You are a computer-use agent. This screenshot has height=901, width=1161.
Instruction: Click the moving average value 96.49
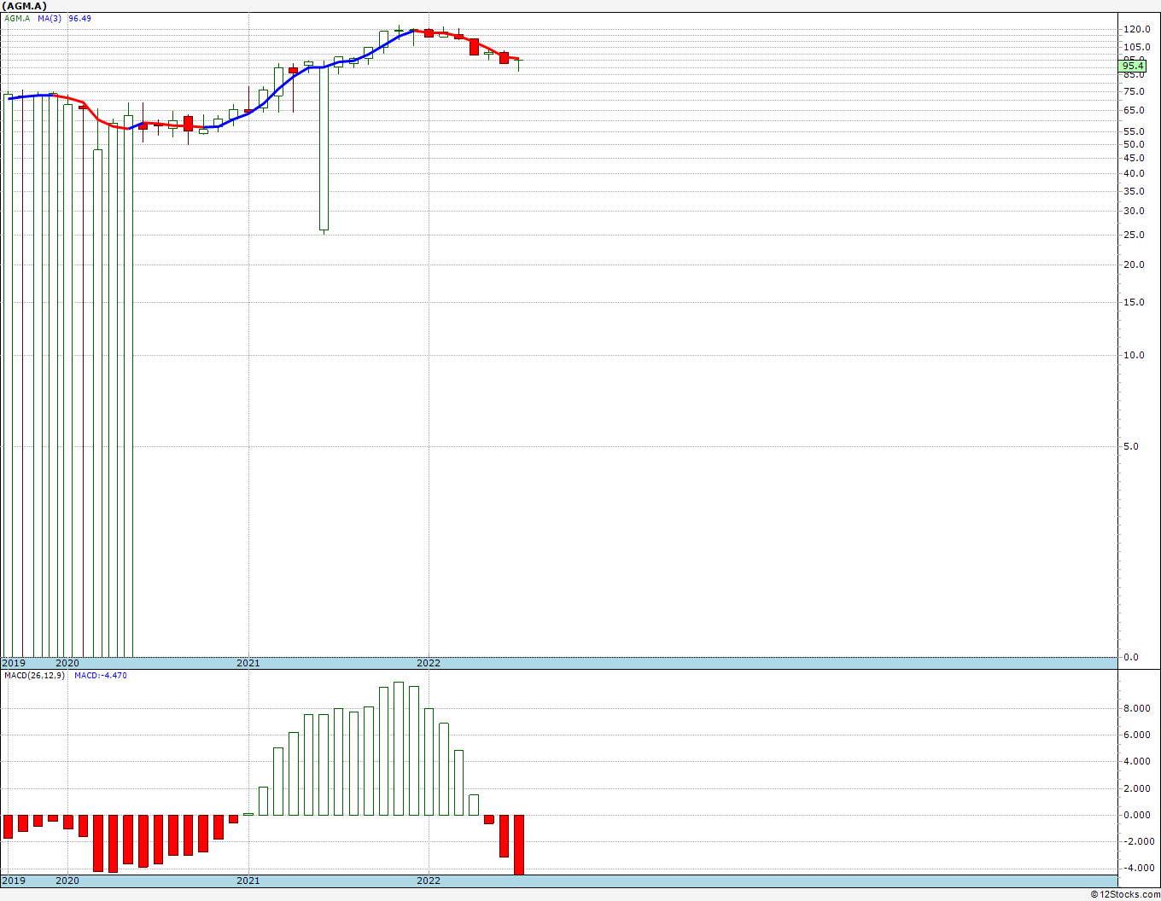point(80,18)
